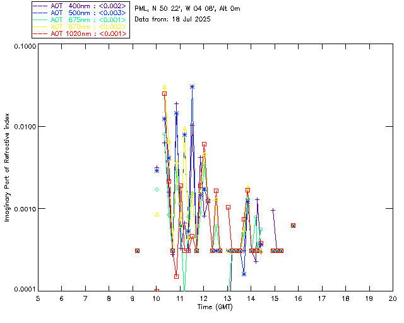
Task: Click the x-axis tick label 13
Action: coord(227,298)
